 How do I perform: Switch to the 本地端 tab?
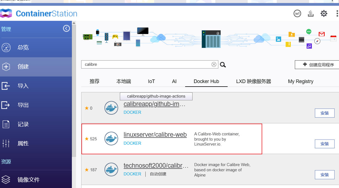124,81
